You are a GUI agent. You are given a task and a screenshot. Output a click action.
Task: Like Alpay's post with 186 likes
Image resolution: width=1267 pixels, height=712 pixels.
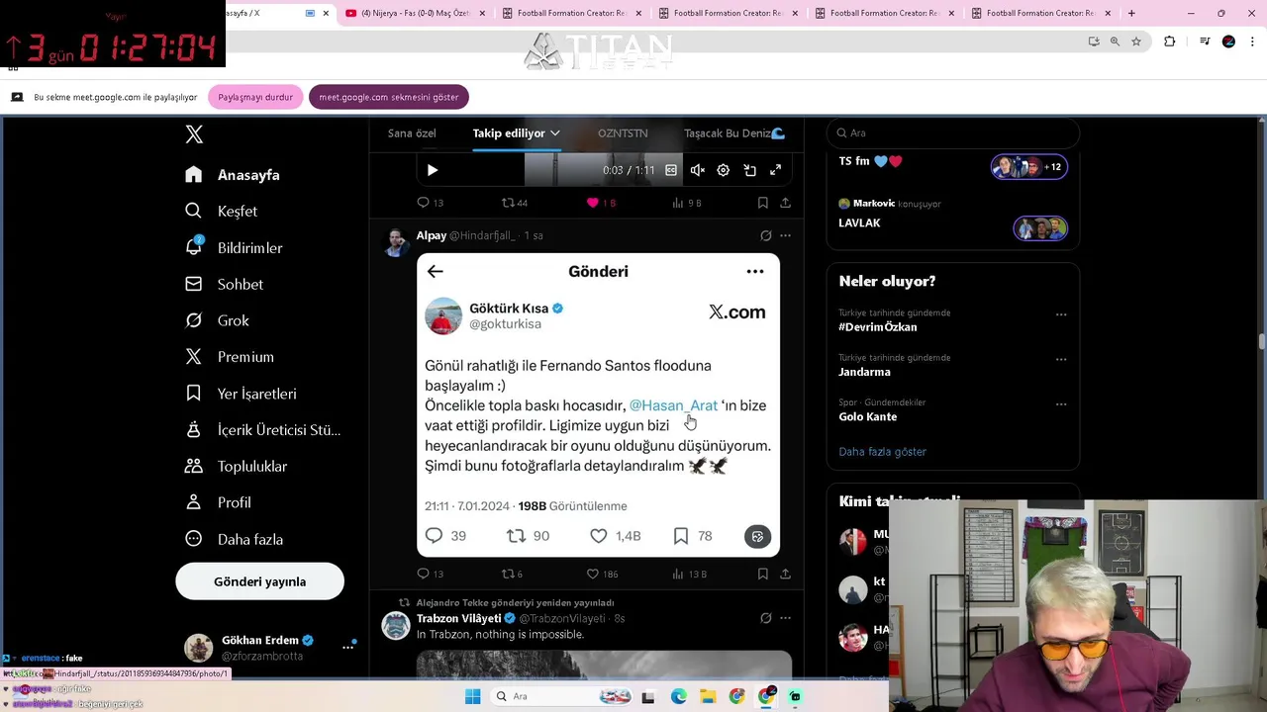(604, 574)
